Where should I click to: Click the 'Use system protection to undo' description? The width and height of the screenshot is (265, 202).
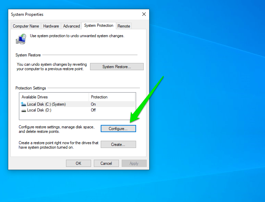coord(77,36)
